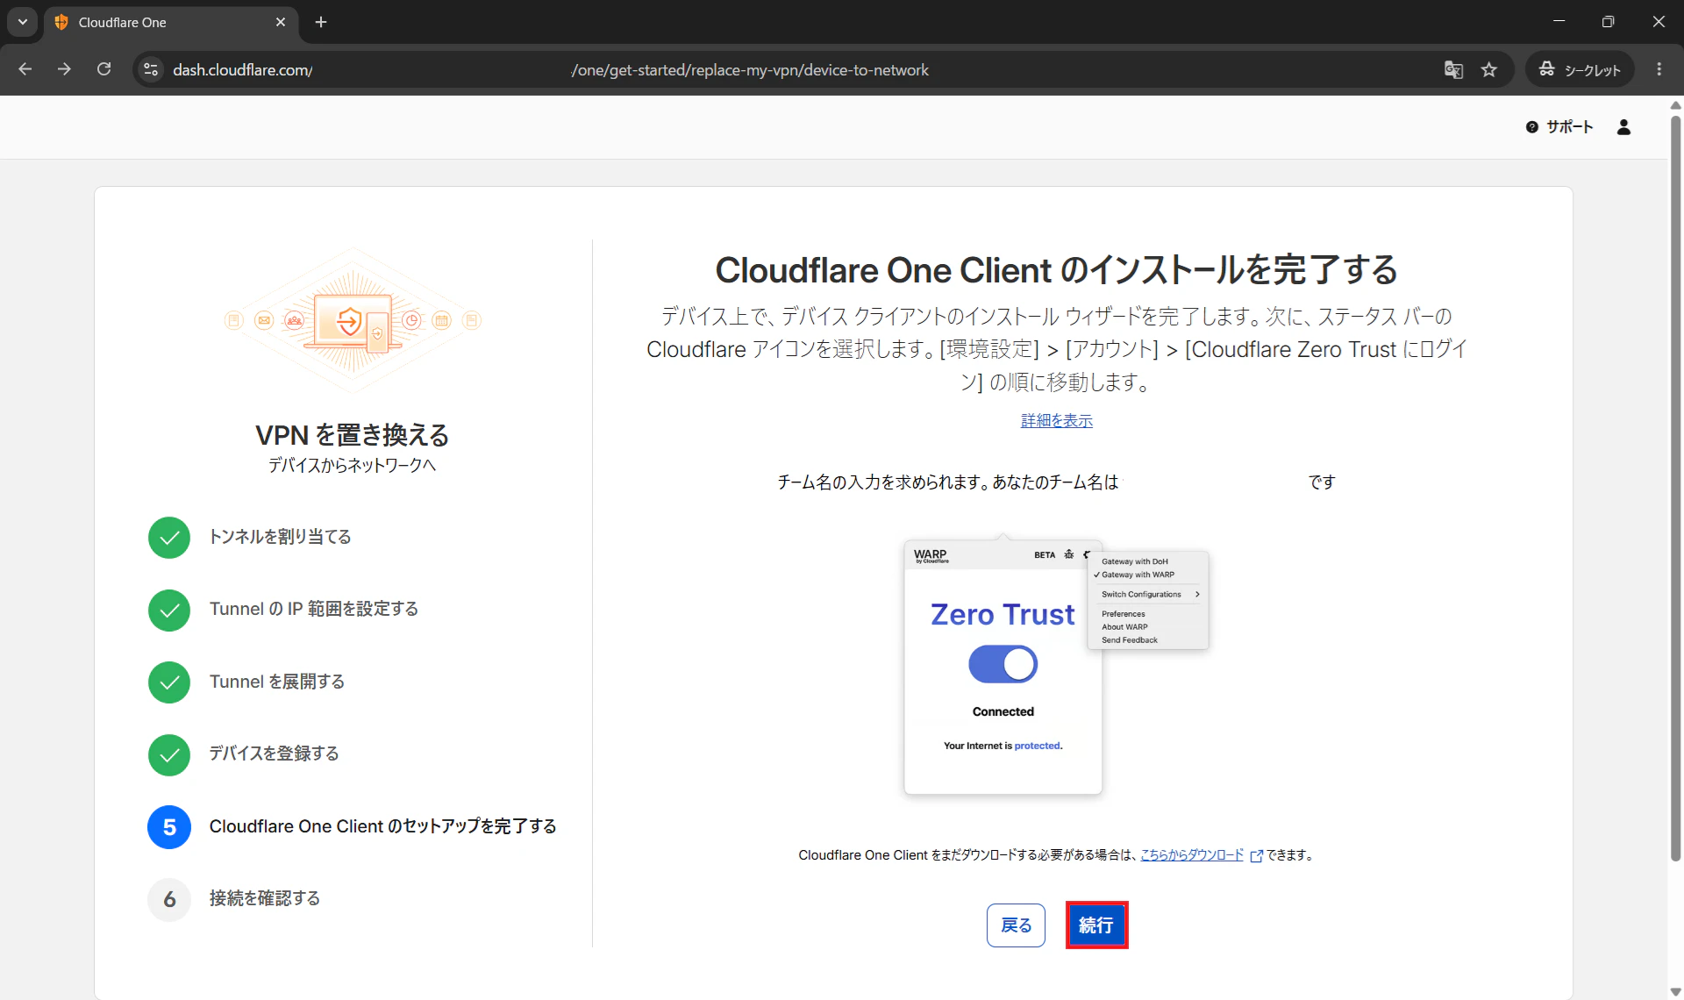The height and width of the screenshot is (1000, 1684).
Task: Open the tab search dropdown
Action: (x=23, y=22)
